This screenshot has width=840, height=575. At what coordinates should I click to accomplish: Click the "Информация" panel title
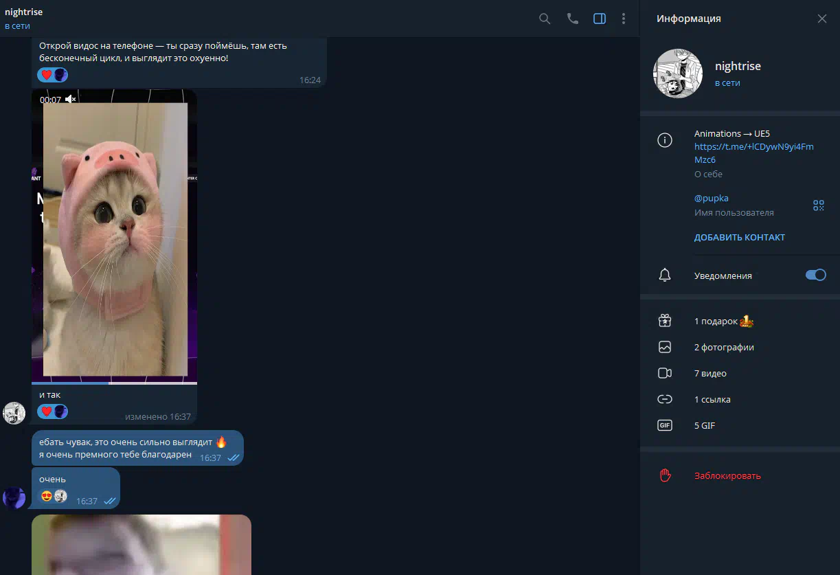(x=689, y=19)
